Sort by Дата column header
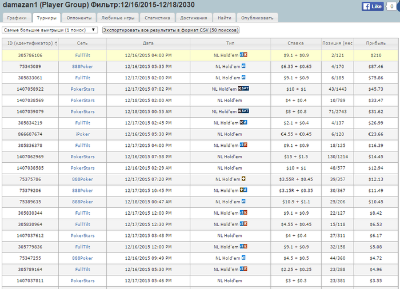 pos(148,43)
